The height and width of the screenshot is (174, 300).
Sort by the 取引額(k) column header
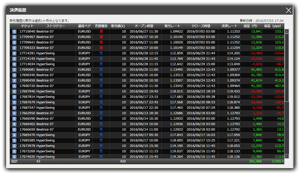(x=118, y=26)
